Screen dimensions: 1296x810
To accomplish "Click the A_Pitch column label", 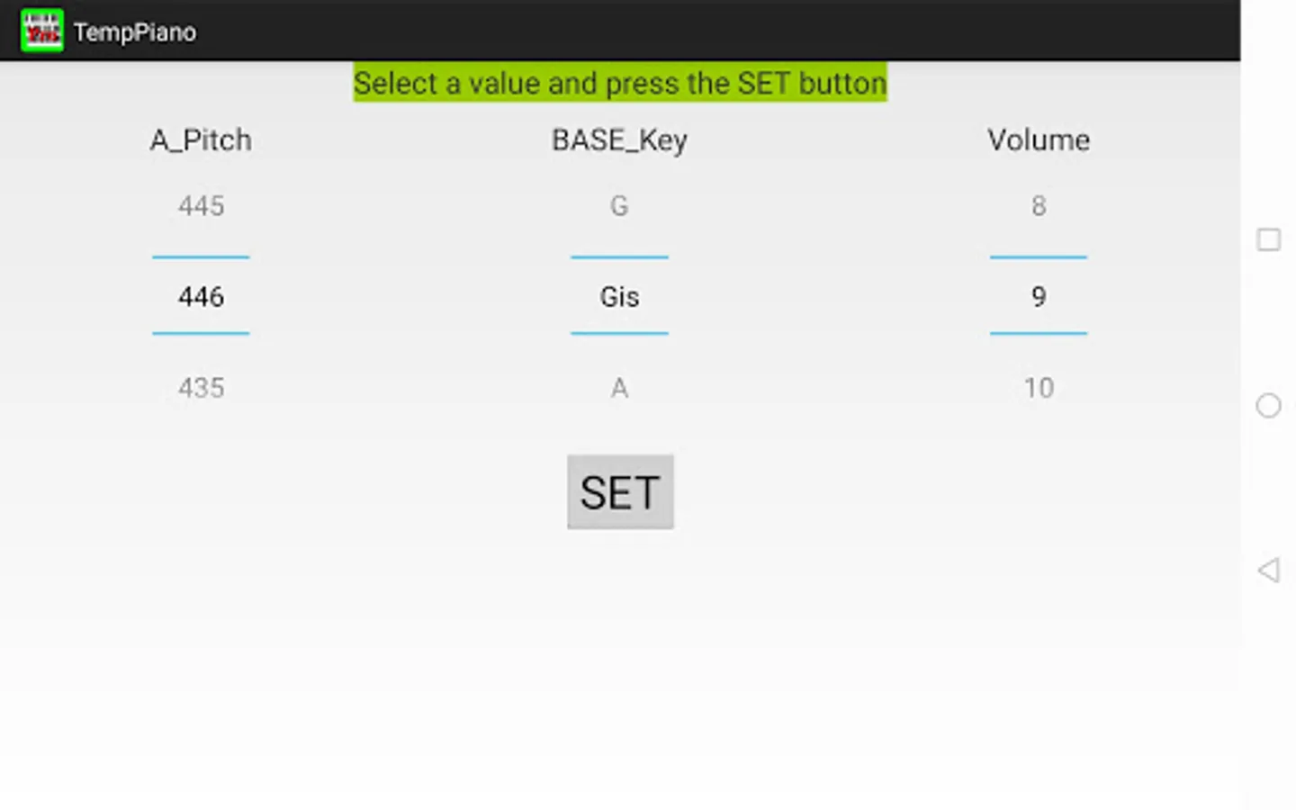I will point(201,140).
